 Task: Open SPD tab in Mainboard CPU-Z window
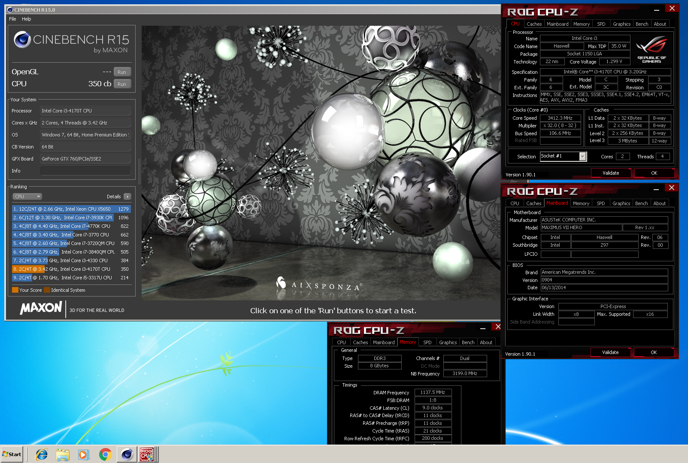tap(601, 203)
